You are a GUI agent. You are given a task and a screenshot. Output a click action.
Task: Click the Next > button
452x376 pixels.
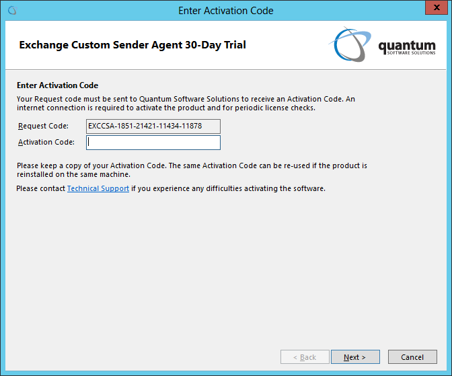pos(355,357)
